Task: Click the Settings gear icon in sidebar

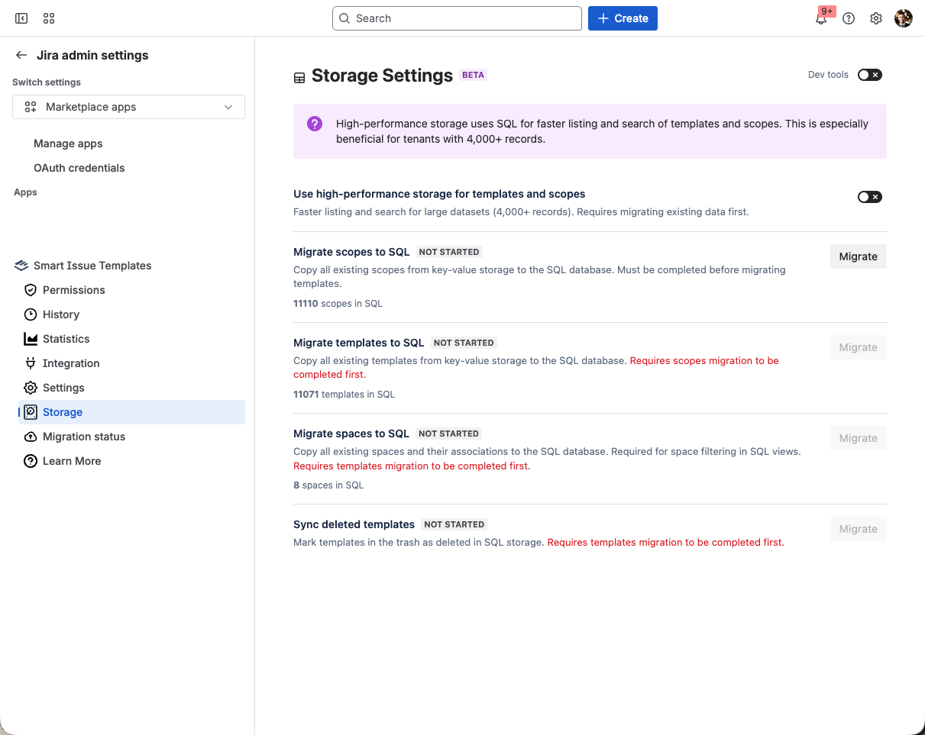Action: [x=31, y=388]
